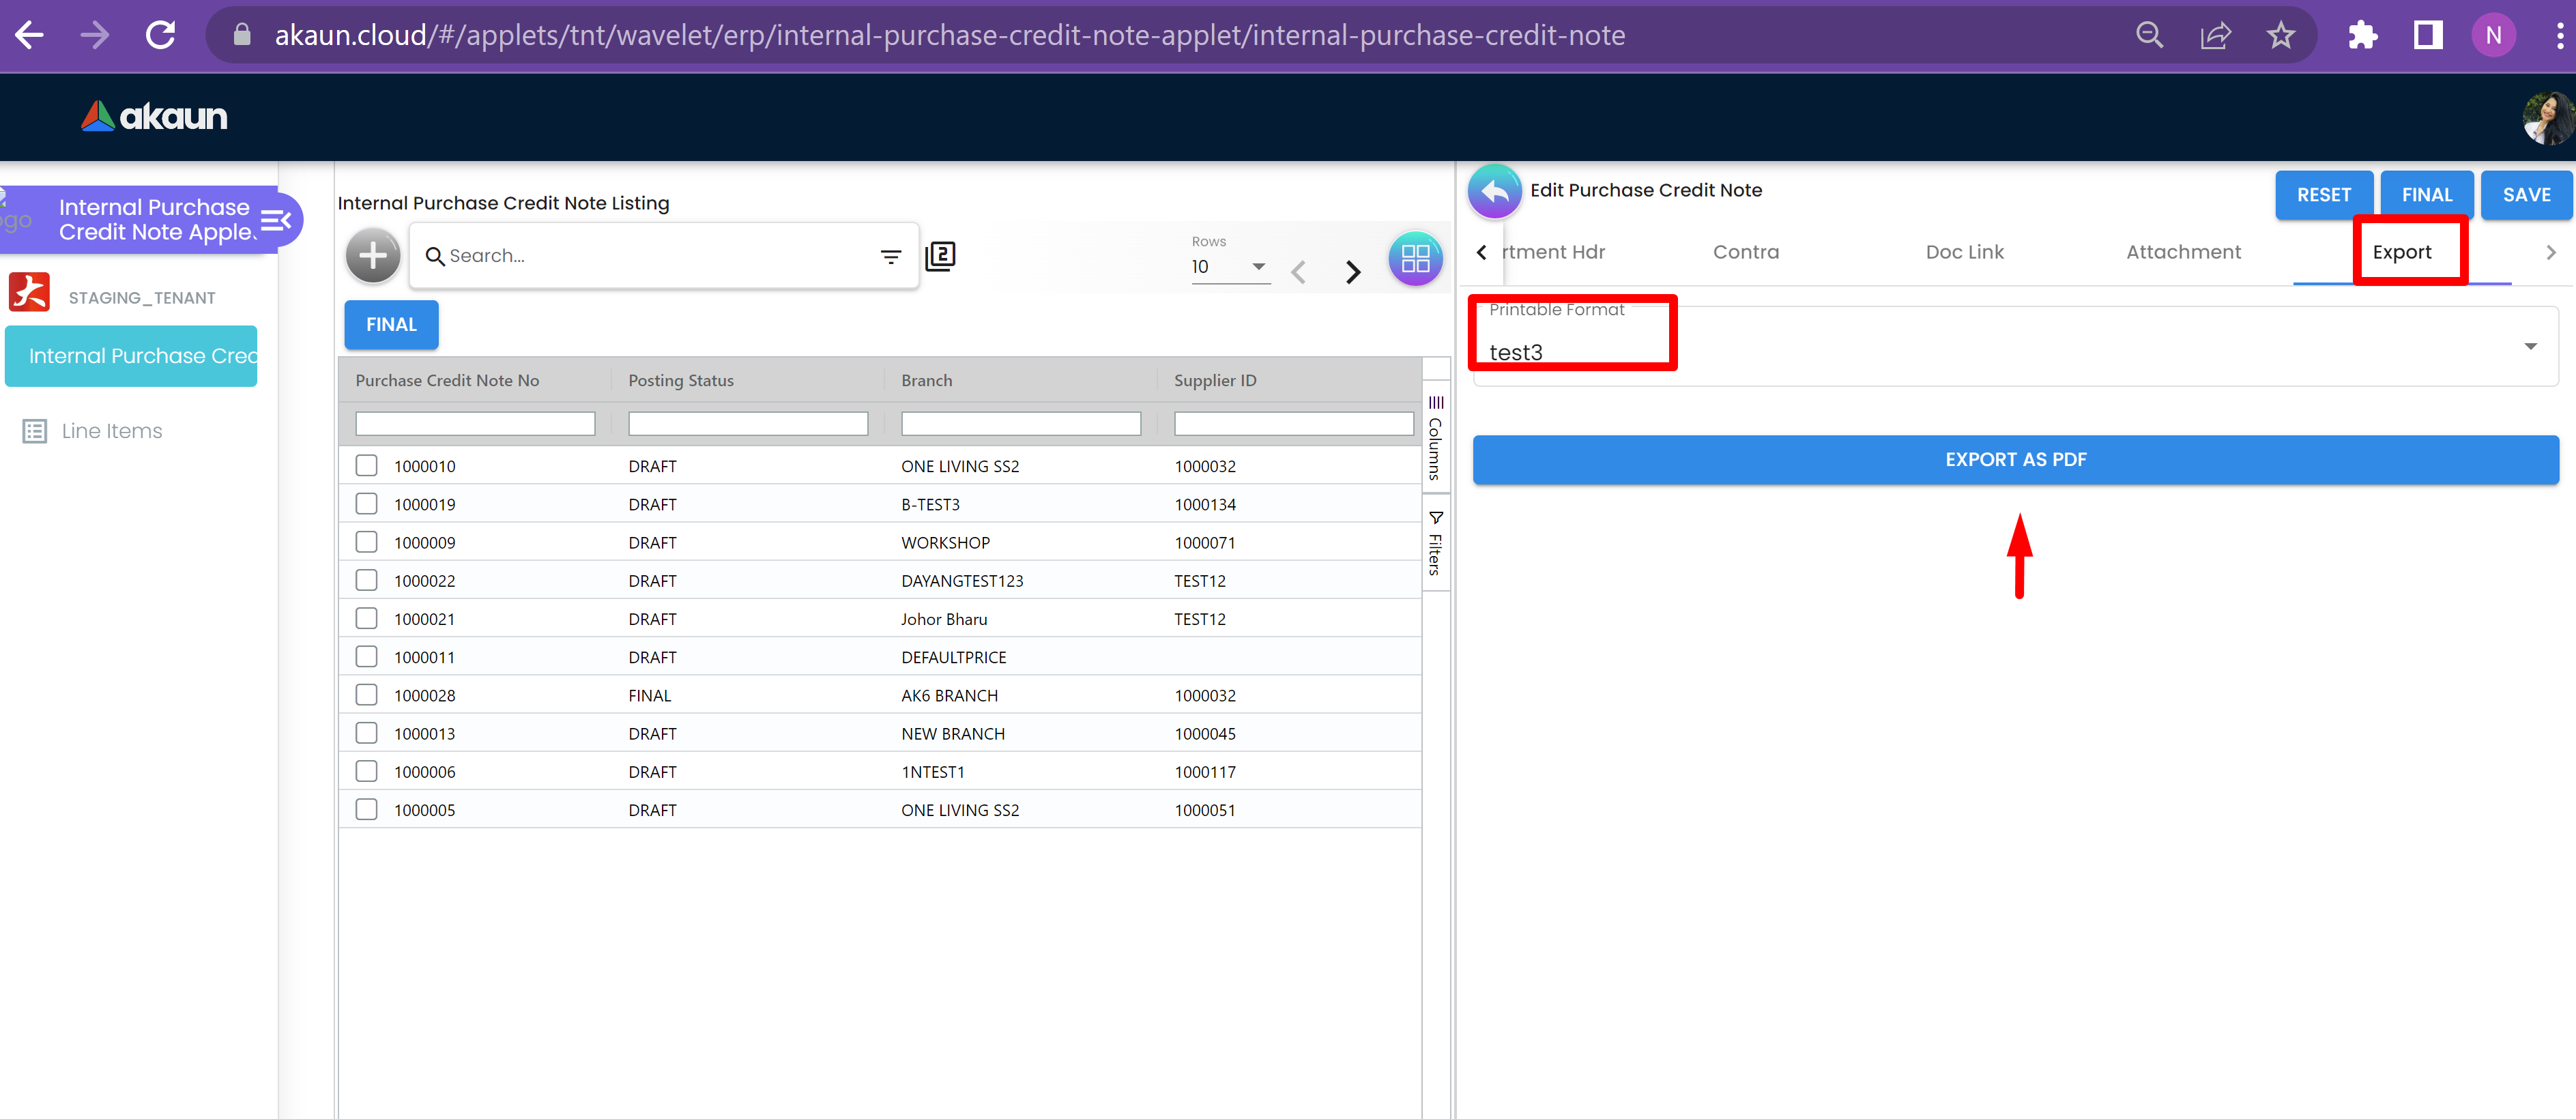
Task: Open the search filter options icon
Action: point(890,257)
